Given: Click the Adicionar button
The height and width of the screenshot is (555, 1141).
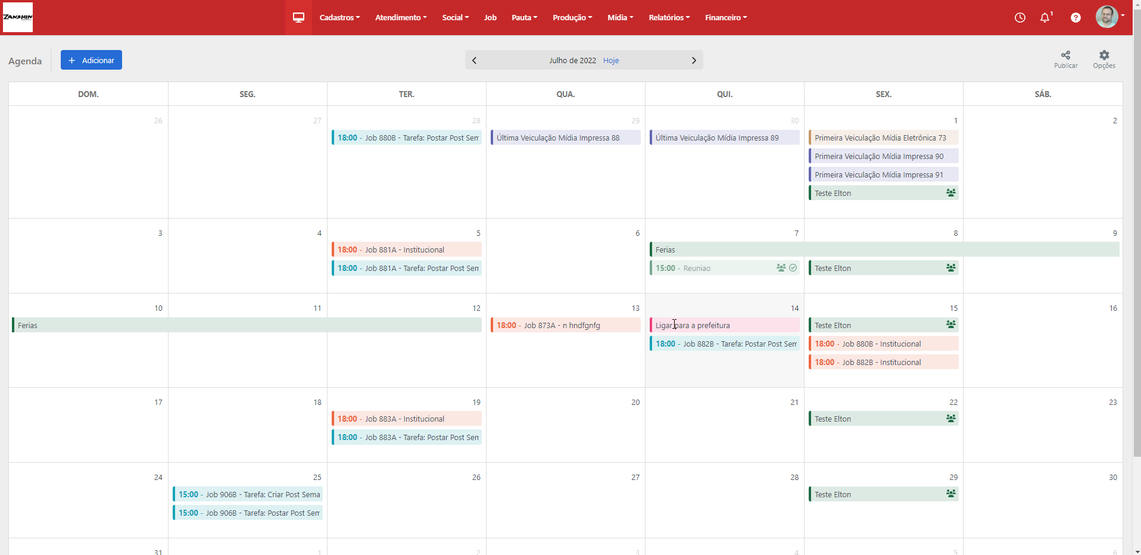Looking at the screenshot, I should [x=91, y=60].
